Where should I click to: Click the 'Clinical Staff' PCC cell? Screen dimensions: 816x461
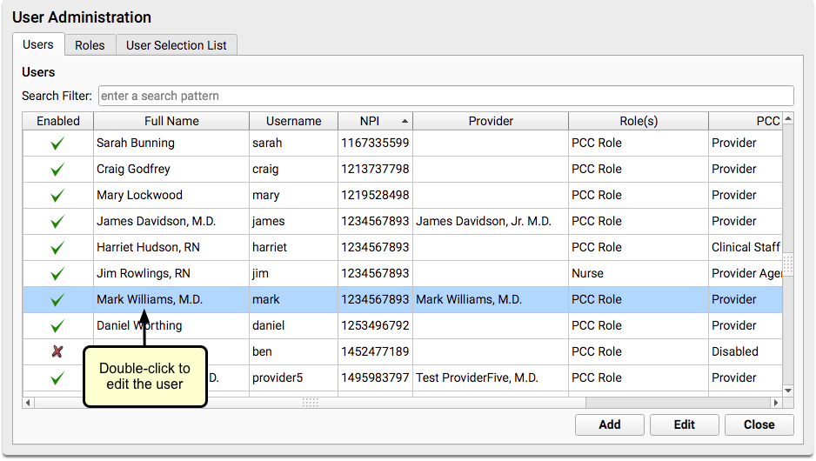click(746, 247)
